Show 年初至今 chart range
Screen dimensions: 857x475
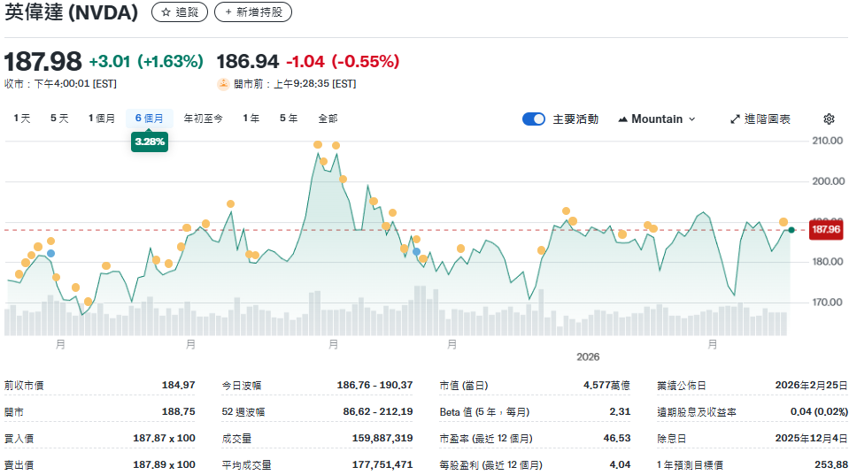click(x=203, y=119)
